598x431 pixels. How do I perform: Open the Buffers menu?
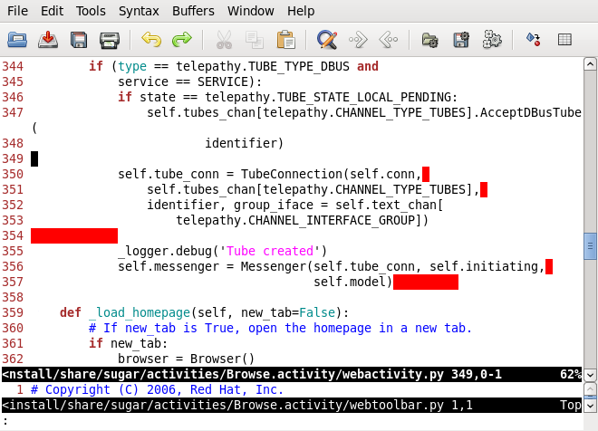click(x=192, y=11)
